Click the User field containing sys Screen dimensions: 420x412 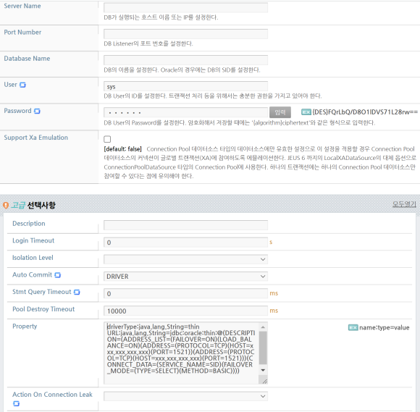(185, 86)
